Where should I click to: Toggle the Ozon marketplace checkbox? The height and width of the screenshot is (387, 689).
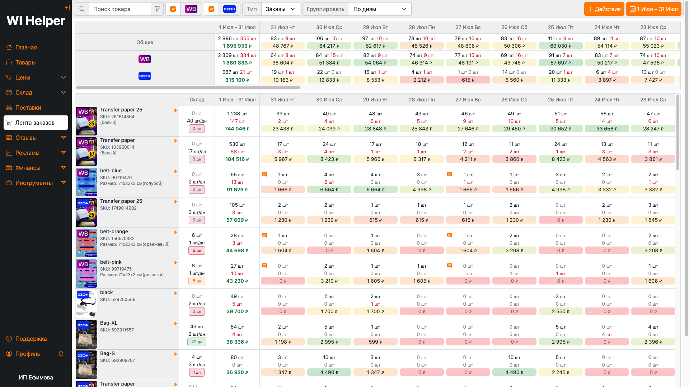click(x=211, y=9)
